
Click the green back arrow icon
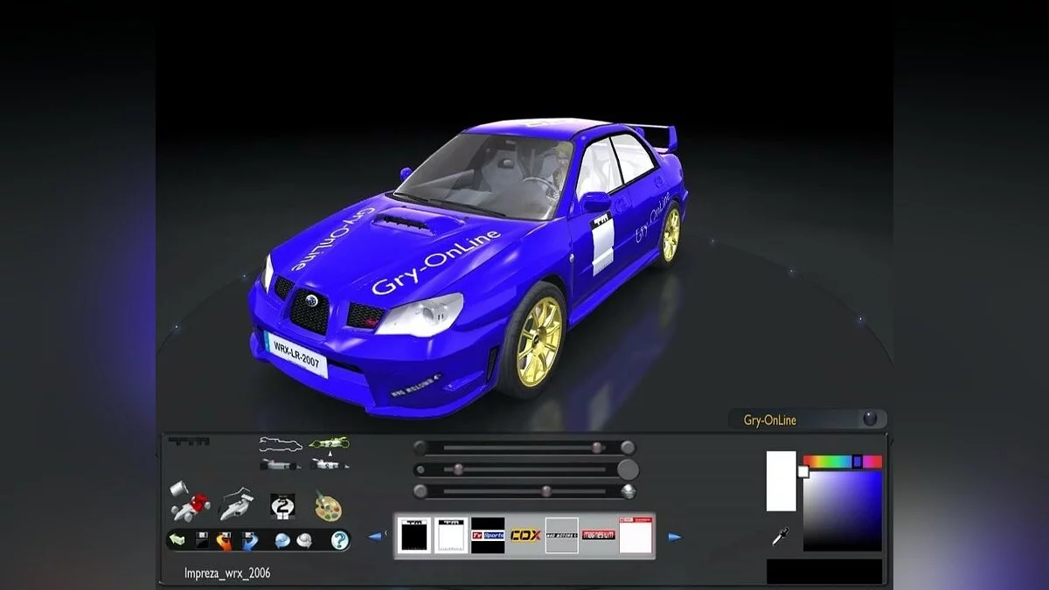pos(177,541)
